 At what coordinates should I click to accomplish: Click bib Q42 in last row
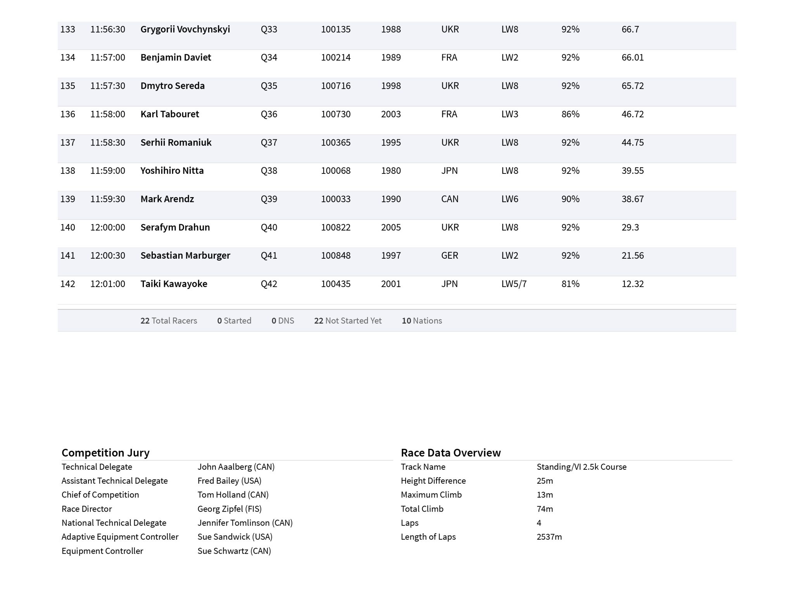point(269,284)
